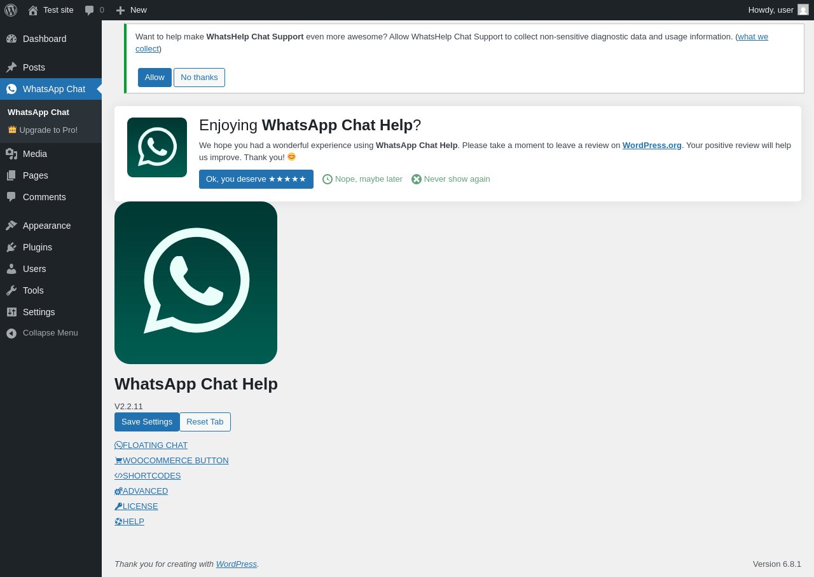Click the small WhatsApp logo in review notice
814x577 pixels.
click(x=157, y=147)
